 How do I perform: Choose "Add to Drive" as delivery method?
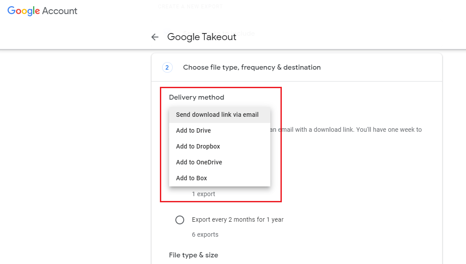(193, 130)
